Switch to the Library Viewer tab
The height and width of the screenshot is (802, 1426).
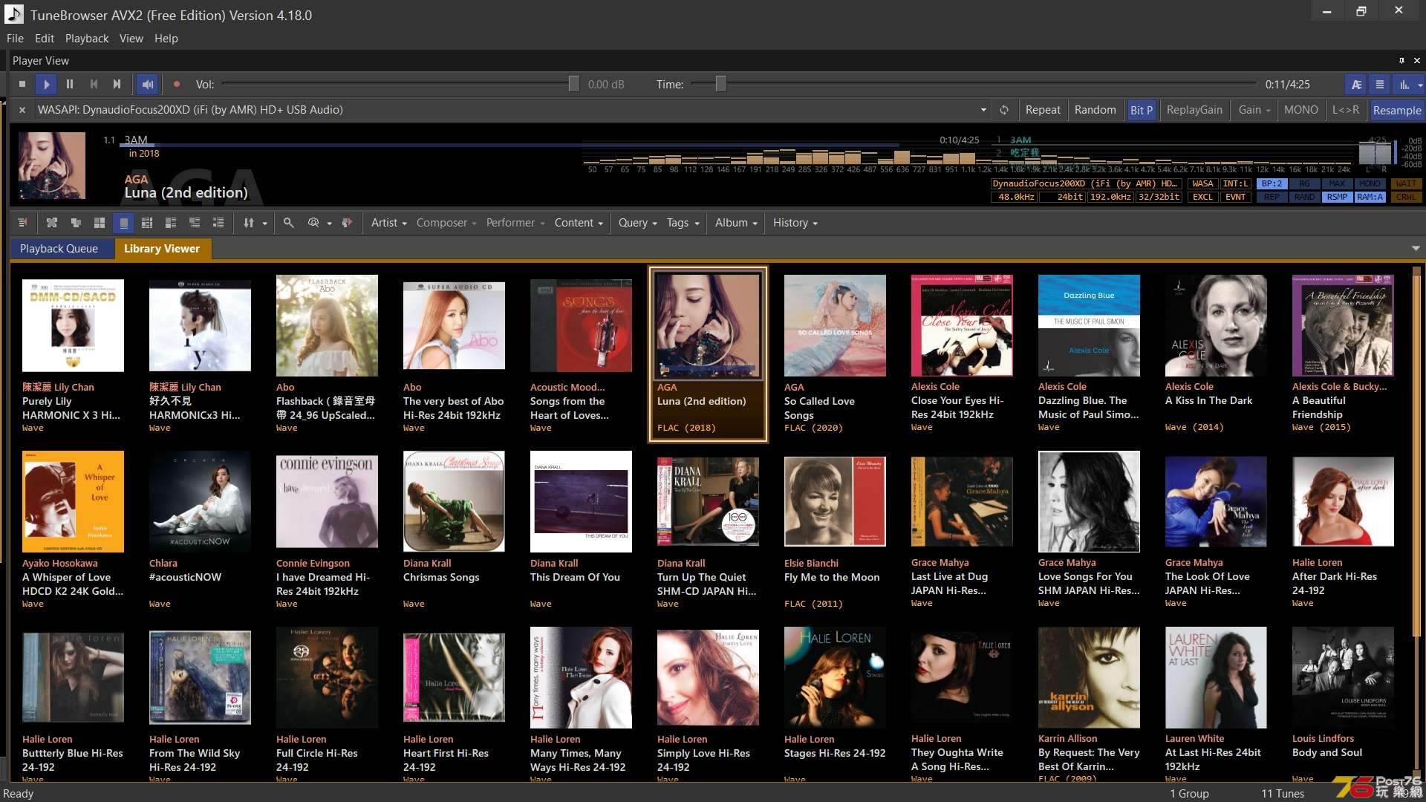162,249
